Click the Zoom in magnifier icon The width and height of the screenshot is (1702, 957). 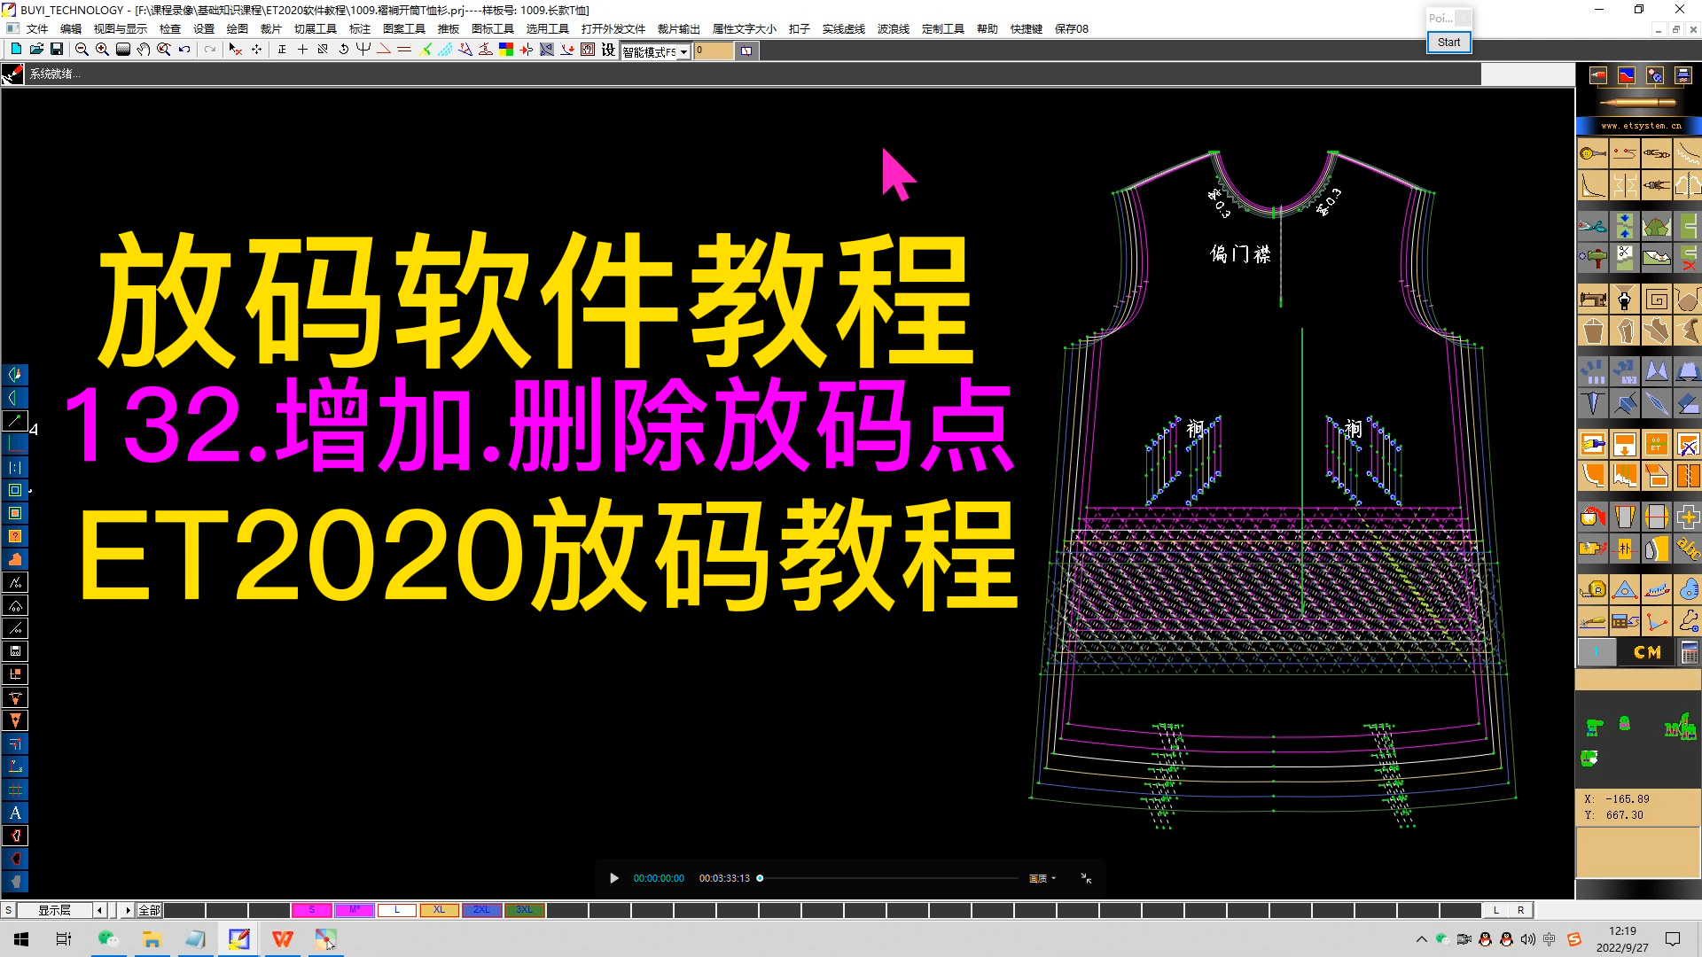tap(102, 50)
